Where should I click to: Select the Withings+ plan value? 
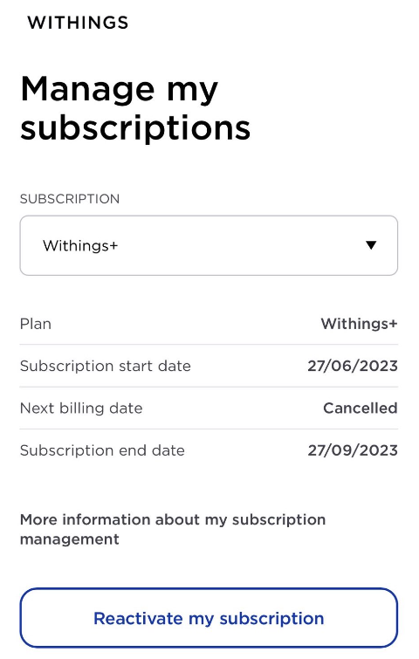[x=359, y=324]
